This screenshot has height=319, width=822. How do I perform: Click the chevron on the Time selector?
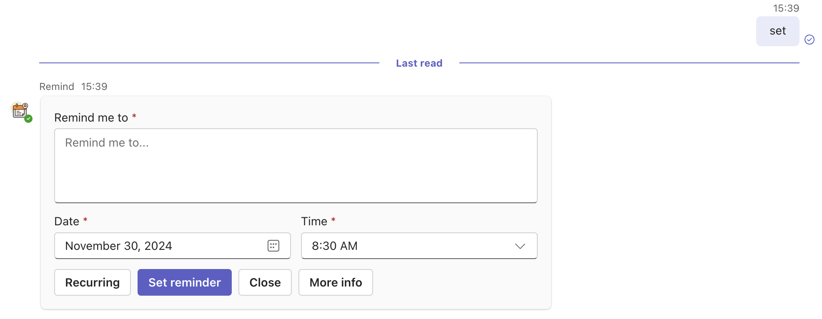coord(519,246)
